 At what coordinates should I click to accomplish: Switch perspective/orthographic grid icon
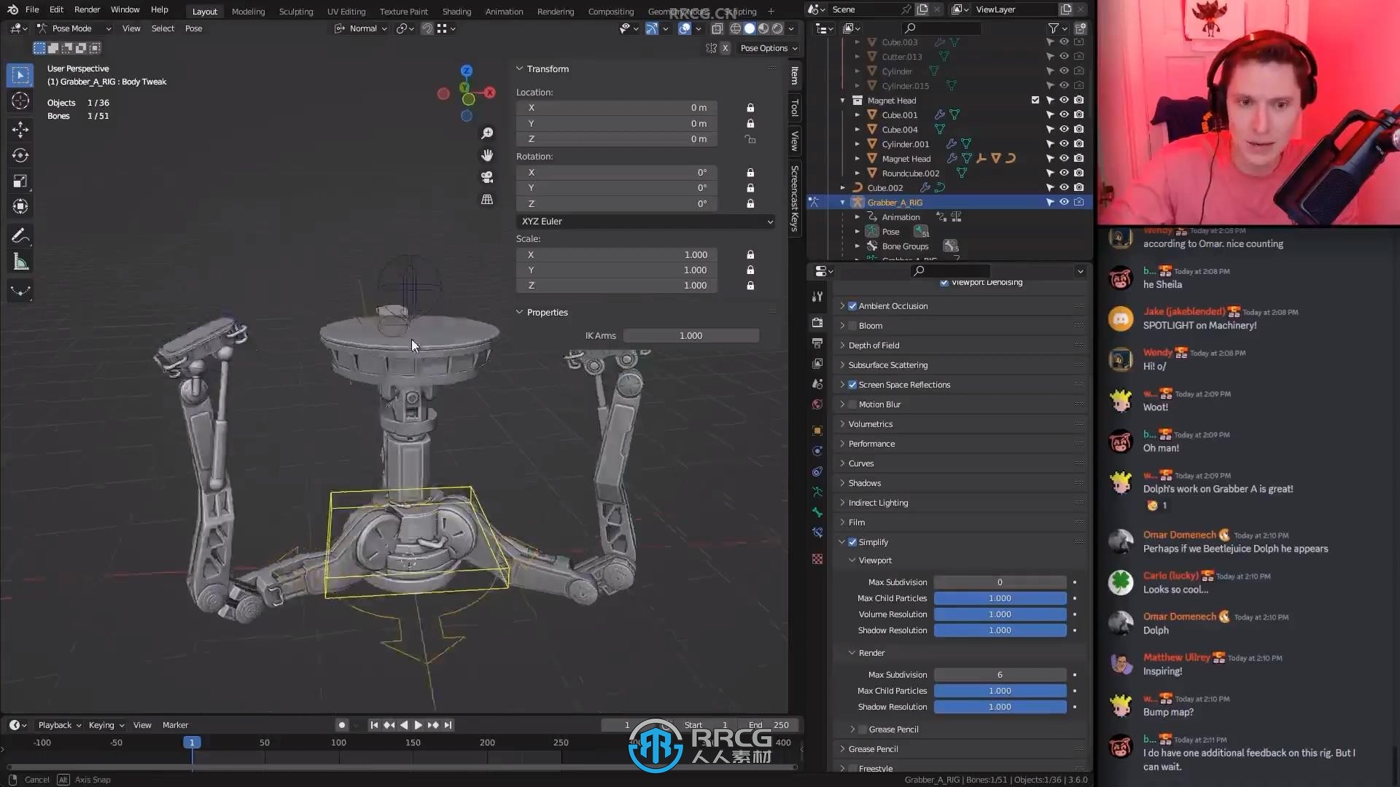click(x=487, y=199)
